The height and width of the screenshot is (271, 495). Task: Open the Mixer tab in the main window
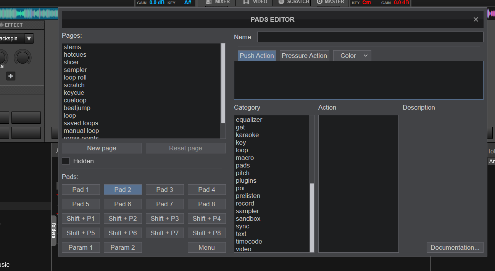pos(217,2)
